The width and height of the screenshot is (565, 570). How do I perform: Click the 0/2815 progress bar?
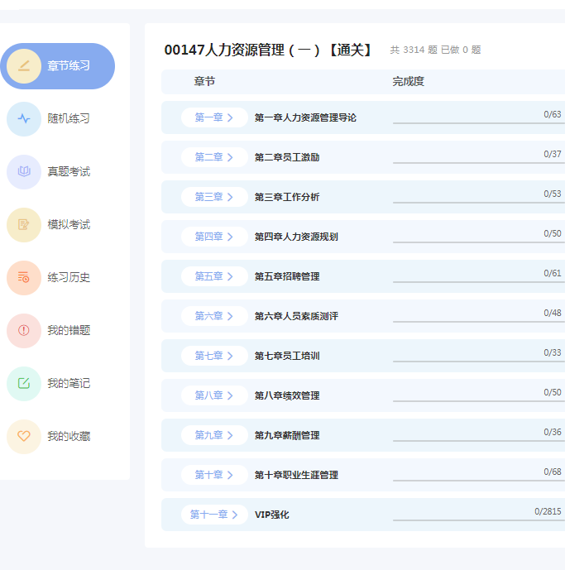coord(479,520)
